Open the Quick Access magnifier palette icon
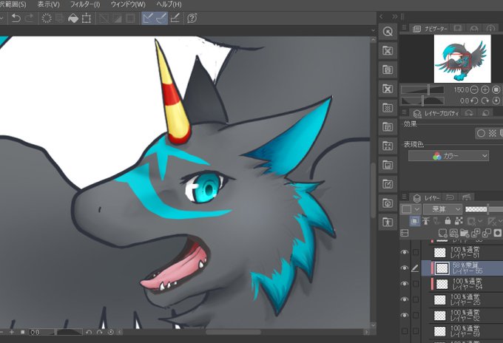 388,32
